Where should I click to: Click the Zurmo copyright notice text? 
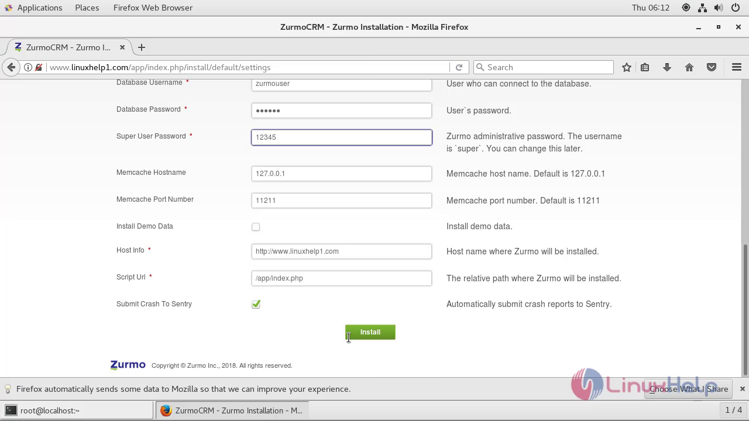pos(222,365)
